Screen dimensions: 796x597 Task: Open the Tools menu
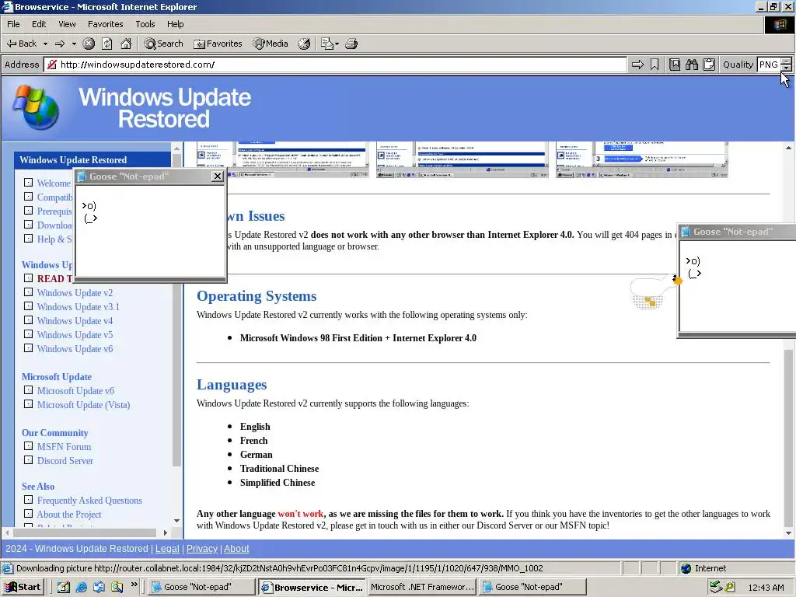pyautogui.click(x=145, y=24)
